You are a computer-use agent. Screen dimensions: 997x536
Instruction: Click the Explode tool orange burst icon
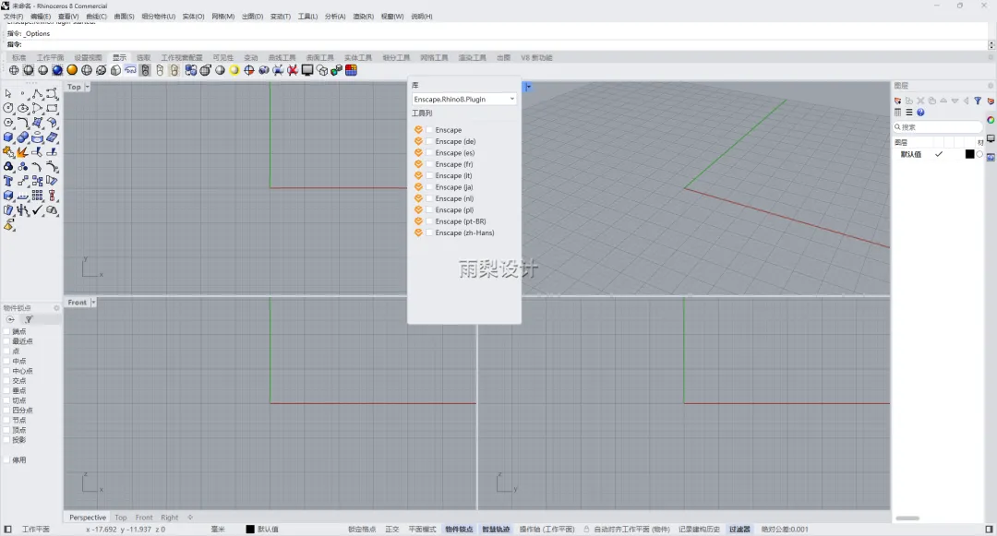click(x=23, y=152)
